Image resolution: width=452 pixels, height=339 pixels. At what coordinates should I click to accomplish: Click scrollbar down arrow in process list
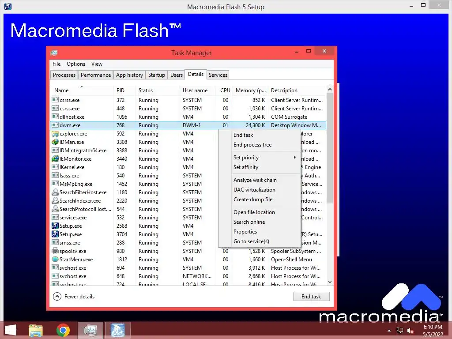(x=330, y=282)
